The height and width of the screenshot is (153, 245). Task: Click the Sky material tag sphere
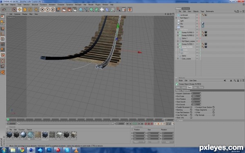[x=203, y=23]
